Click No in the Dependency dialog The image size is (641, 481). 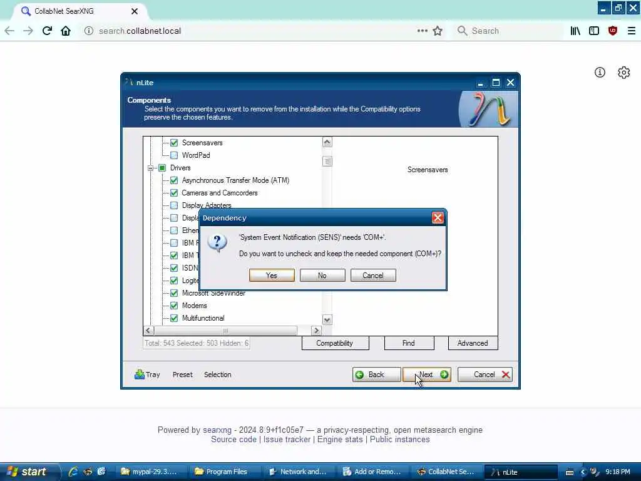[x=322, y=276]
